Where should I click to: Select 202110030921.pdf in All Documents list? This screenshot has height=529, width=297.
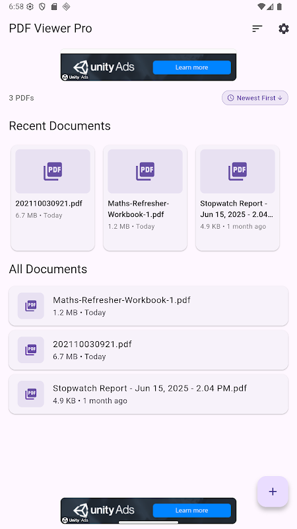click(x=148, y=350)
